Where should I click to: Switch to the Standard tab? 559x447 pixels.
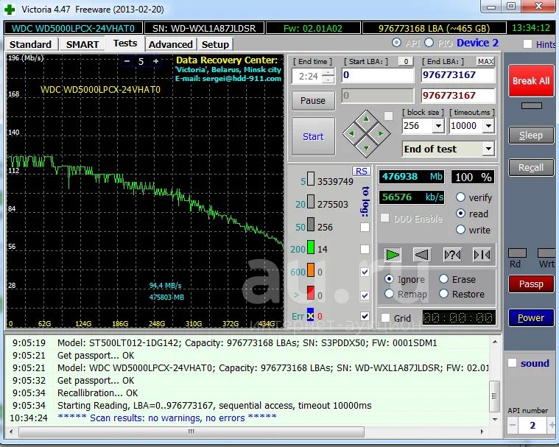(31, 44)
